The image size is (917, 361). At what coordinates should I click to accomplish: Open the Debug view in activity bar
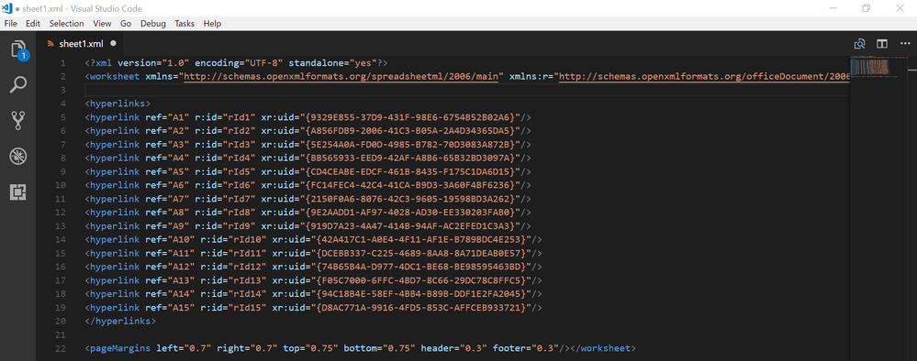18,156
